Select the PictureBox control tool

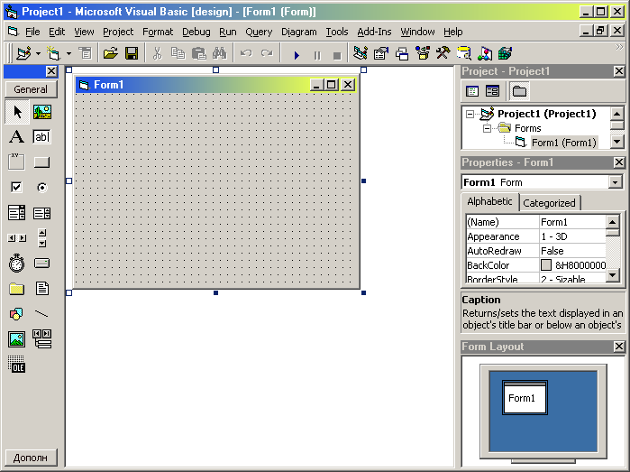tap(42, 112)
